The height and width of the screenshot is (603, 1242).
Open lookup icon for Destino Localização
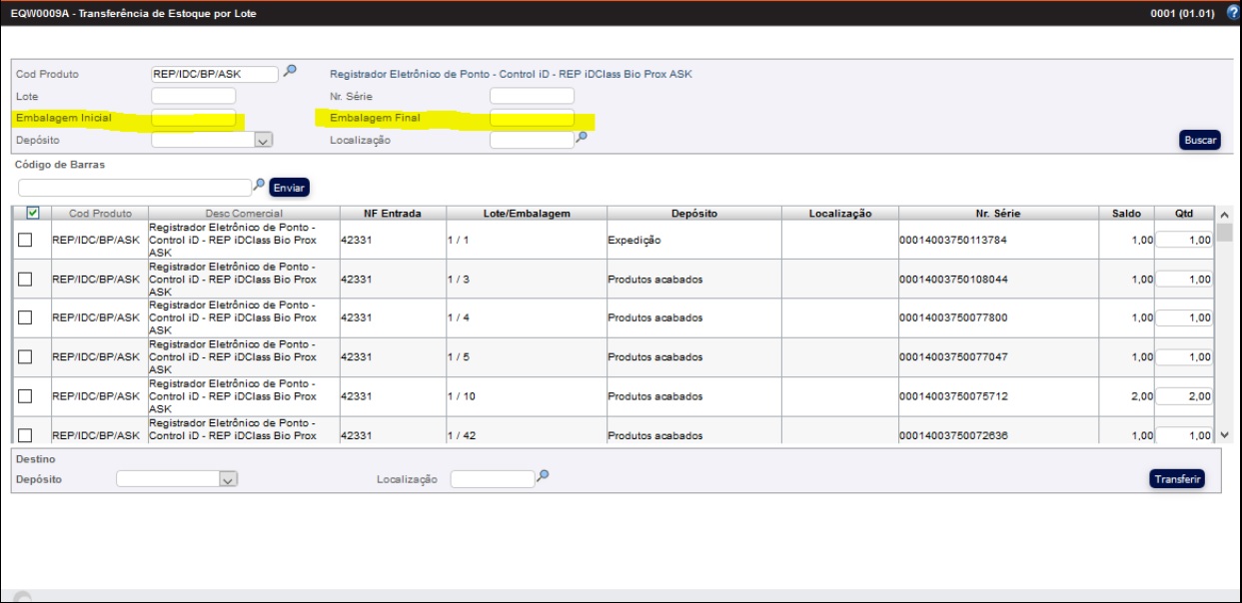click(x=543, y=476)
